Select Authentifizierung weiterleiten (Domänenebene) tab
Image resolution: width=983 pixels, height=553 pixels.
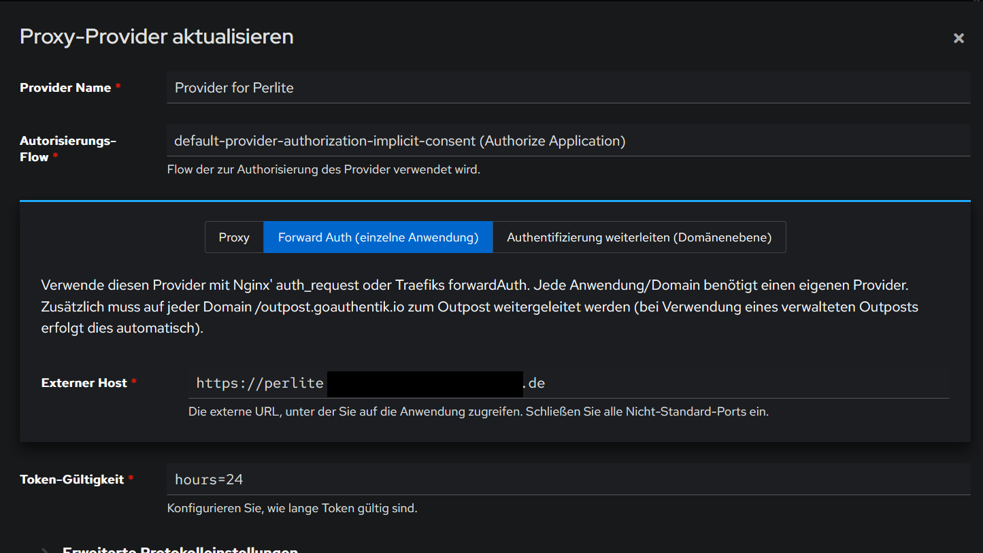639,237
